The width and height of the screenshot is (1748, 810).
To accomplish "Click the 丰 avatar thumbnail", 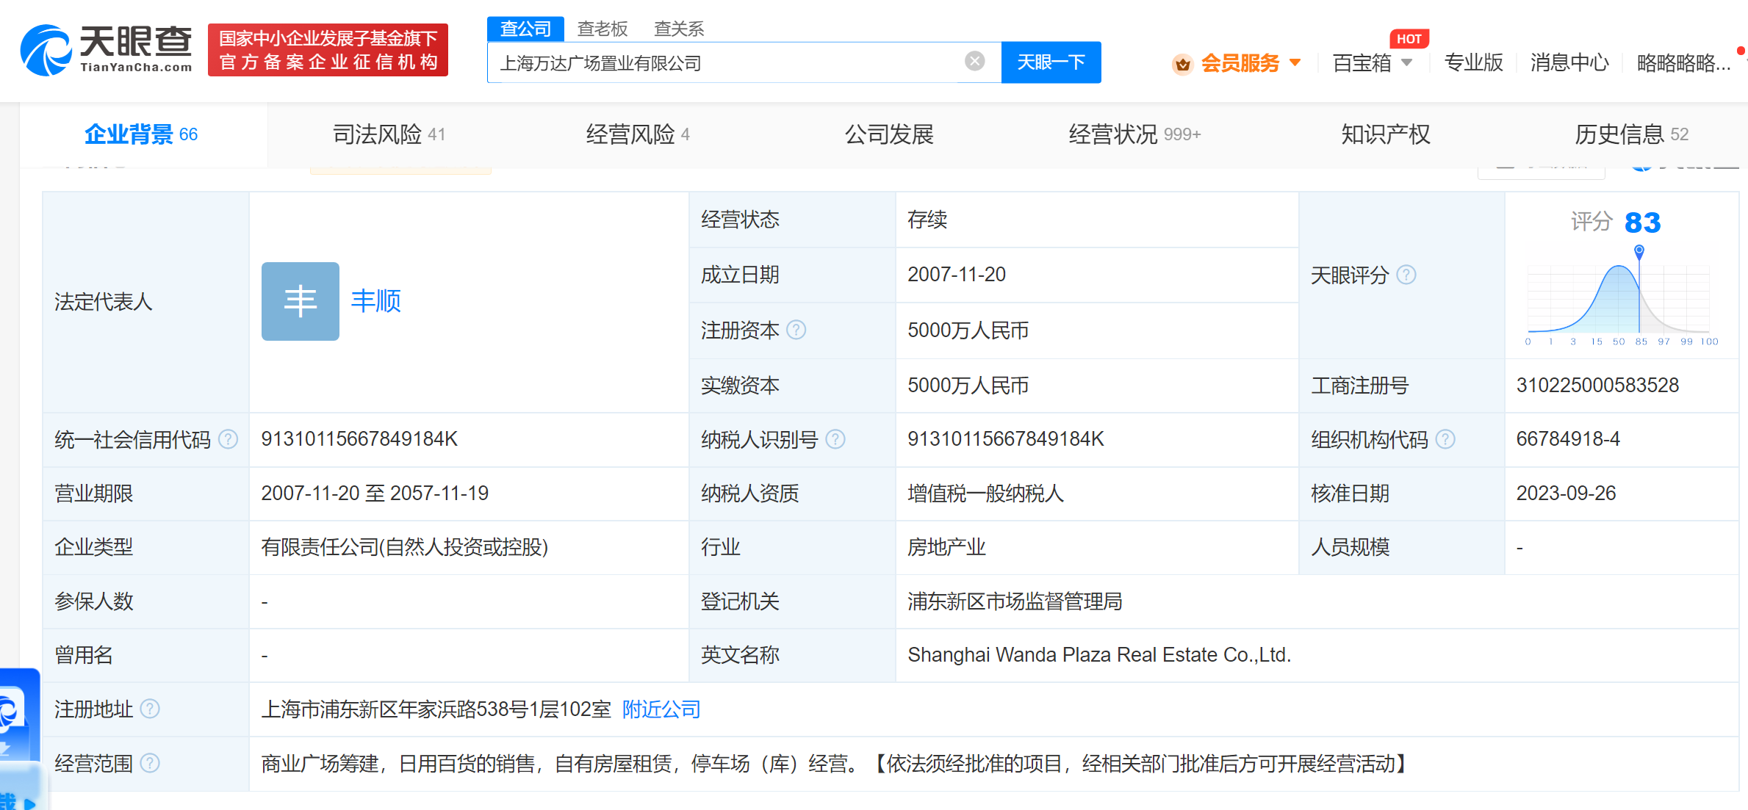I will (301, 301).
